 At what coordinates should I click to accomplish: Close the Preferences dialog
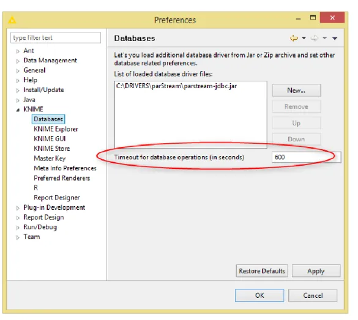click(x=332, y=18)
